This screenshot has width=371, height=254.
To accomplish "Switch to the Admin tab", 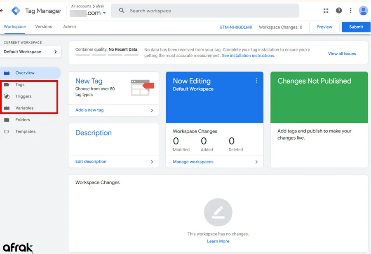I will pyautogui.click(x=69, y=27).
